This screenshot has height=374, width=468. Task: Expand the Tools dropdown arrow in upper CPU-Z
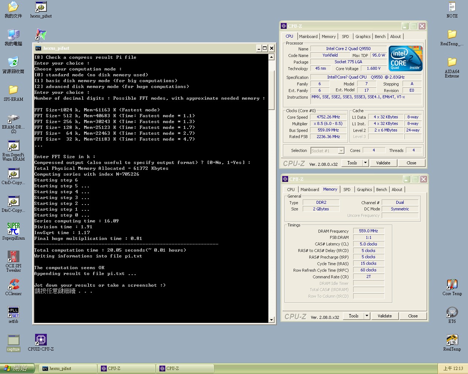pyautogui.click(x=365, y=163)
